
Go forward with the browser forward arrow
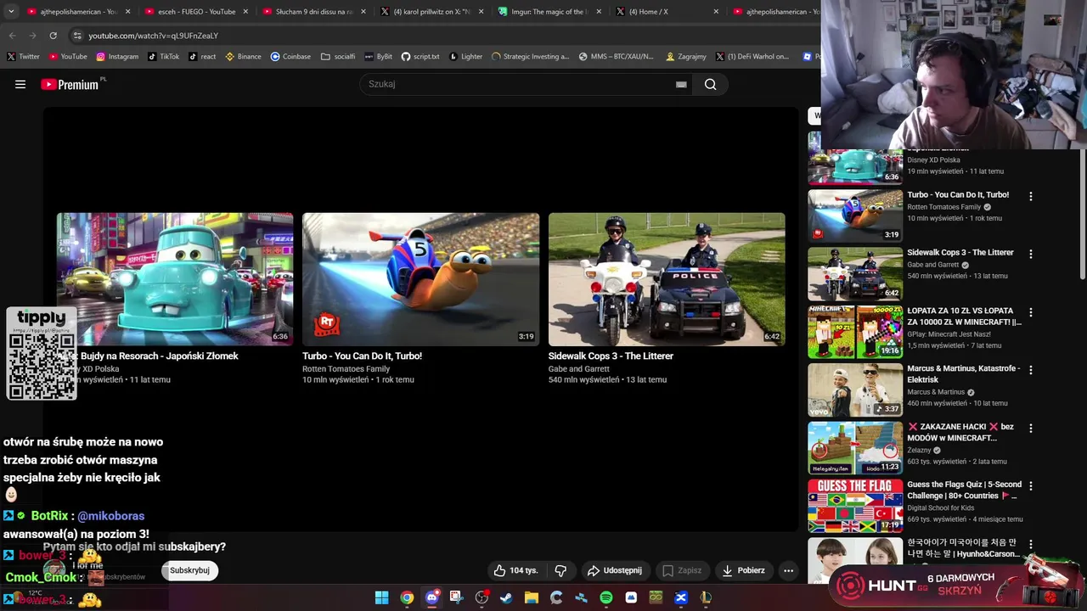[x=32, y=36]
